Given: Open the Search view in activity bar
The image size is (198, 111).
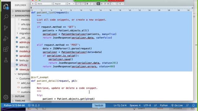Looking at the screenshot, I should coord(6,17).
